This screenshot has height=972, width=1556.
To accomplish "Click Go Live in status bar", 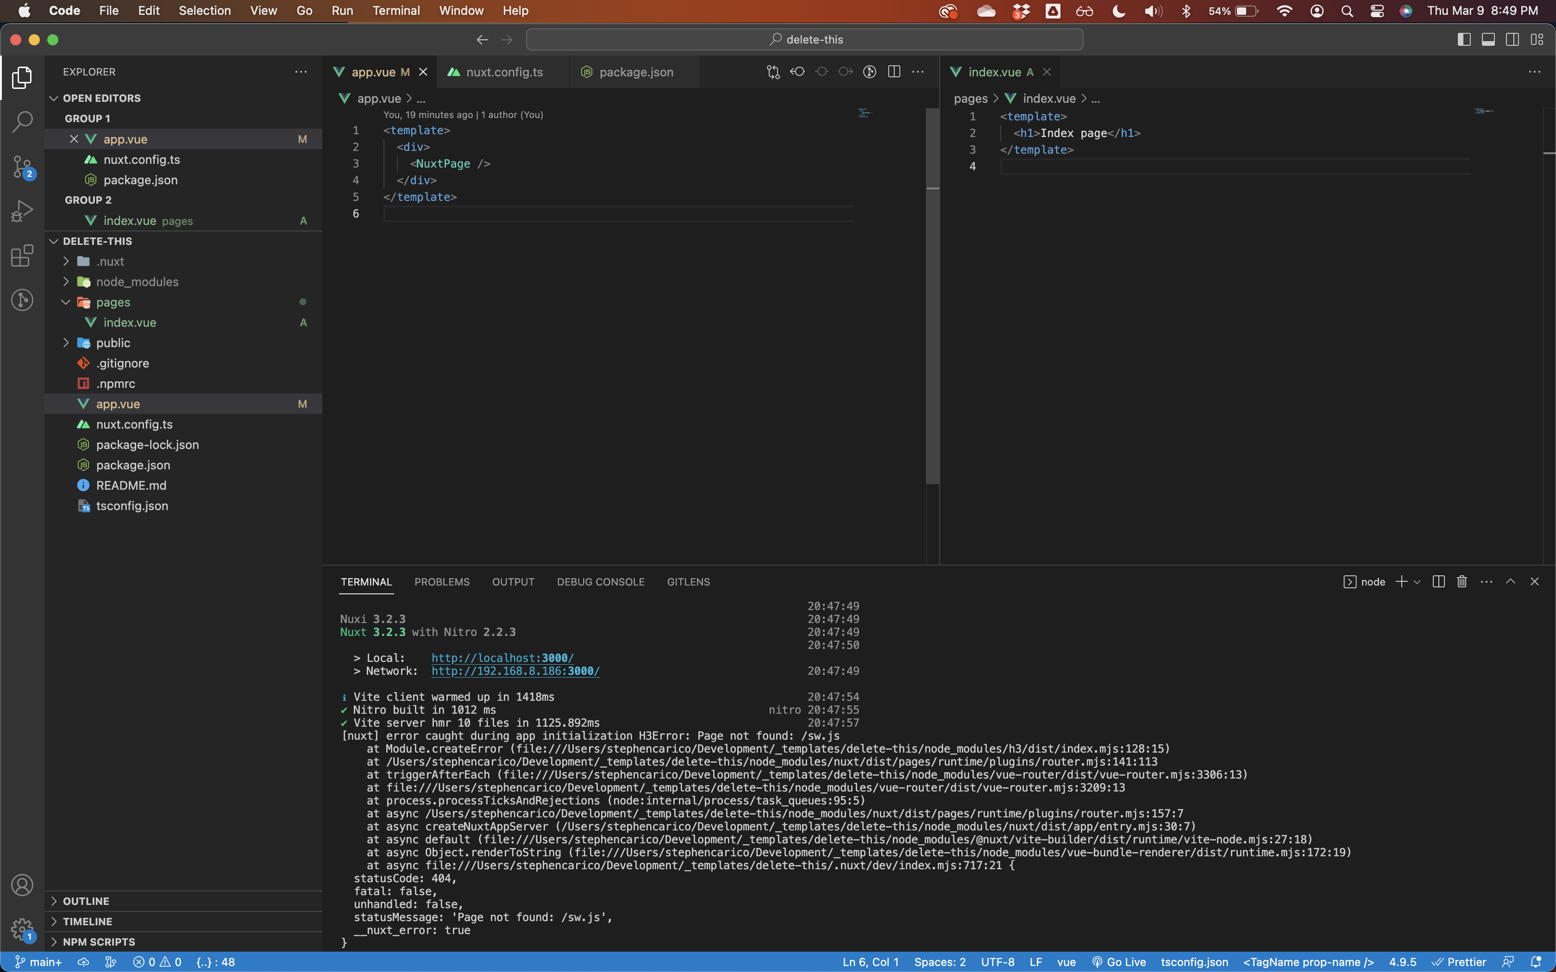I will click(1119, 962).
